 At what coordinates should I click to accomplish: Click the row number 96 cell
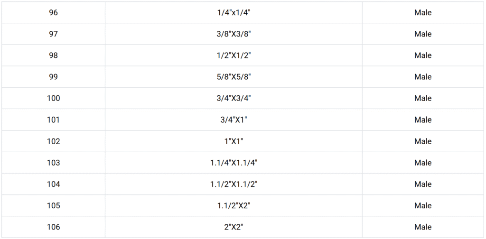point(53,13)
